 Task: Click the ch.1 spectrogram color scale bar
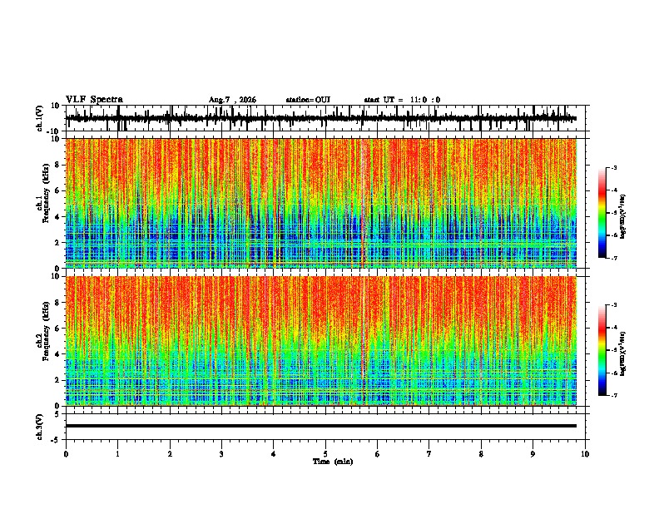pos(602,213)
